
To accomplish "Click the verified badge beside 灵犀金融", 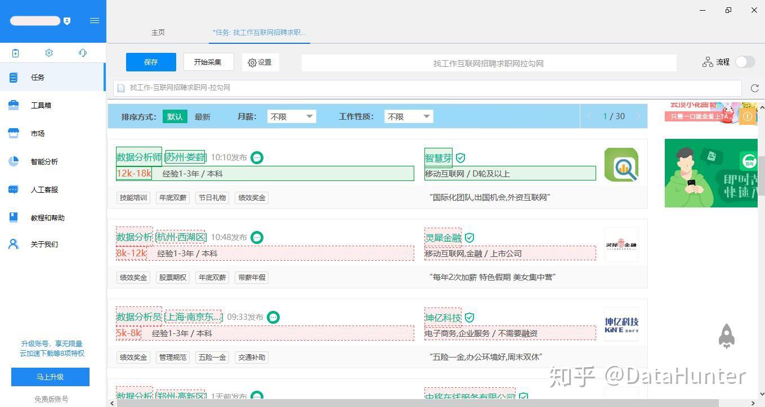I will [469, 238].
